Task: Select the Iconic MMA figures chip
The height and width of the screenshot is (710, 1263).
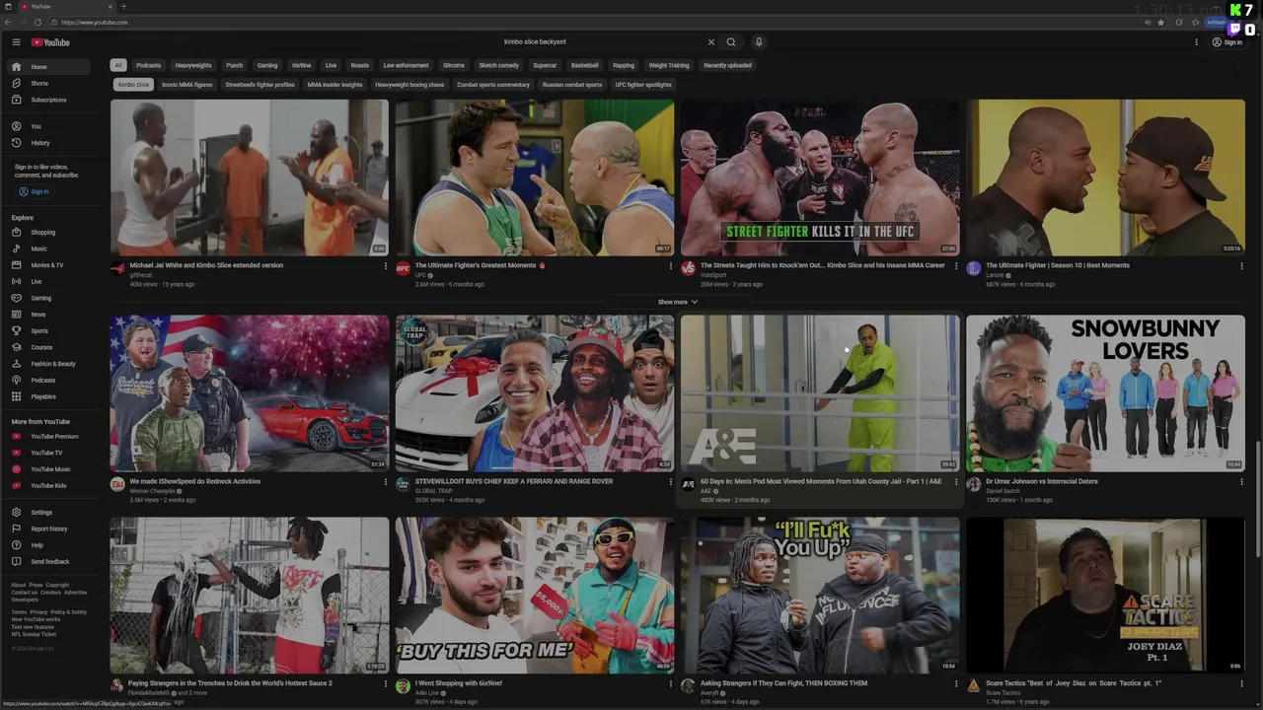Action: pos(187,85)
